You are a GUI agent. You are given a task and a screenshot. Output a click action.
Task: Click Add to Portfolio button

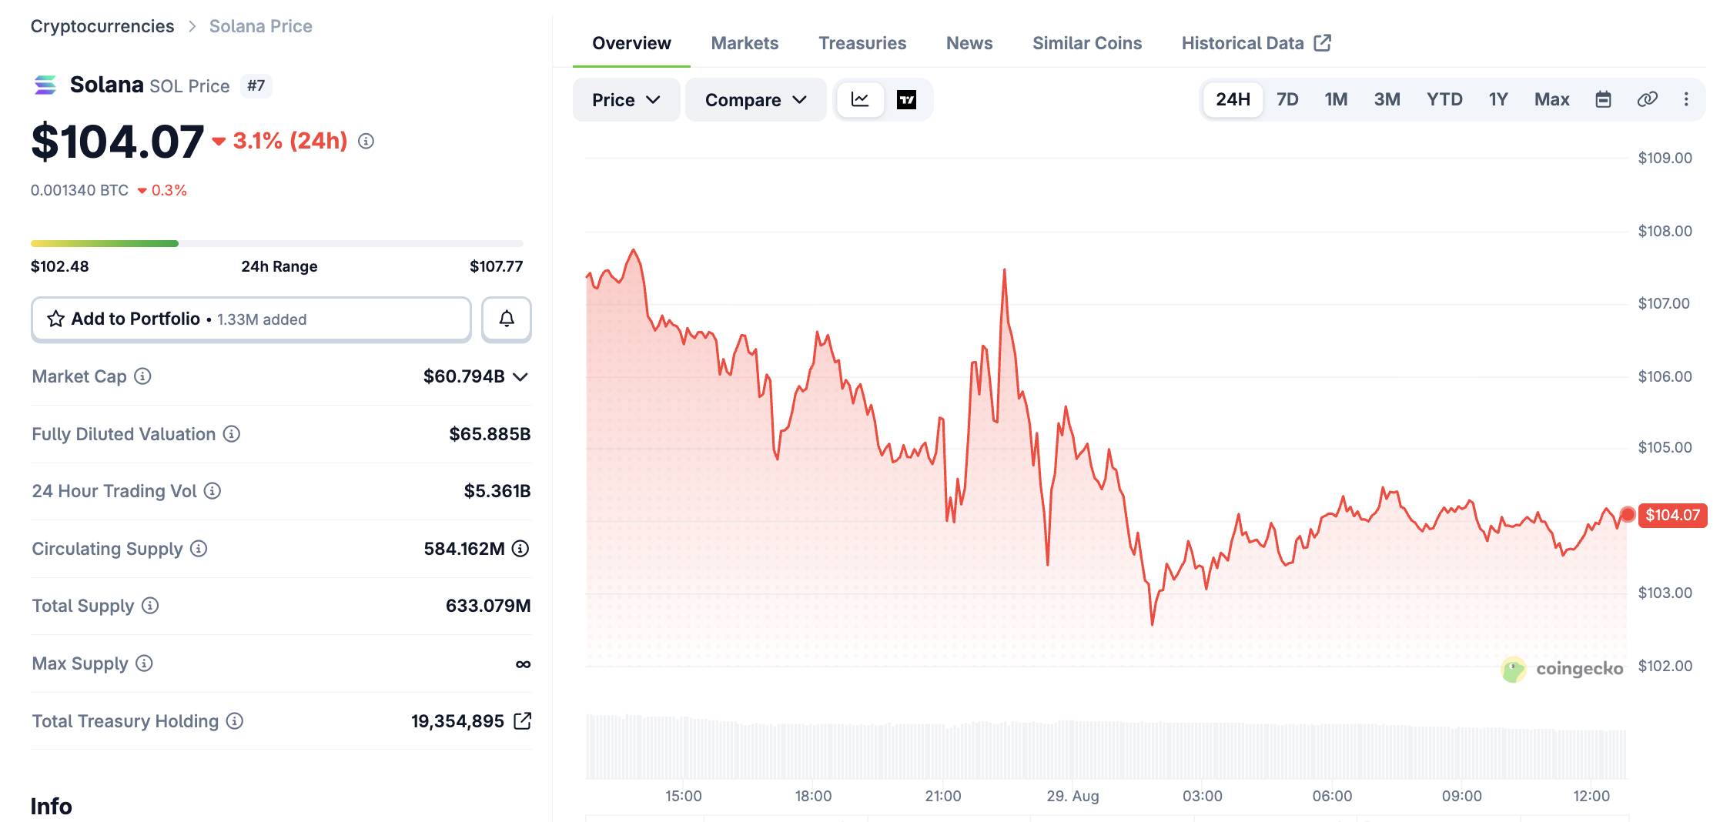(x=251, y=319)
